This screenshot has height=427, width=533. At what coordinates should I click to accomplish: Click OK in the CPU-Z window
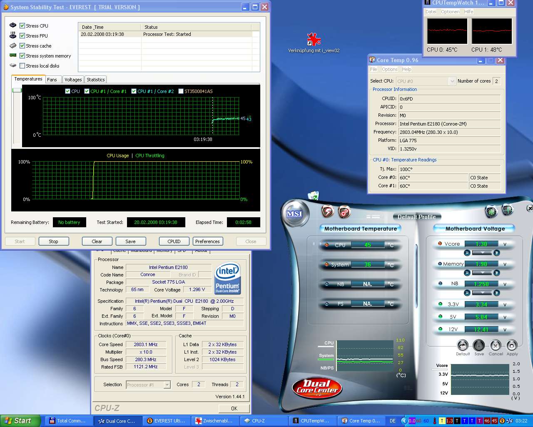coord(234,409)
